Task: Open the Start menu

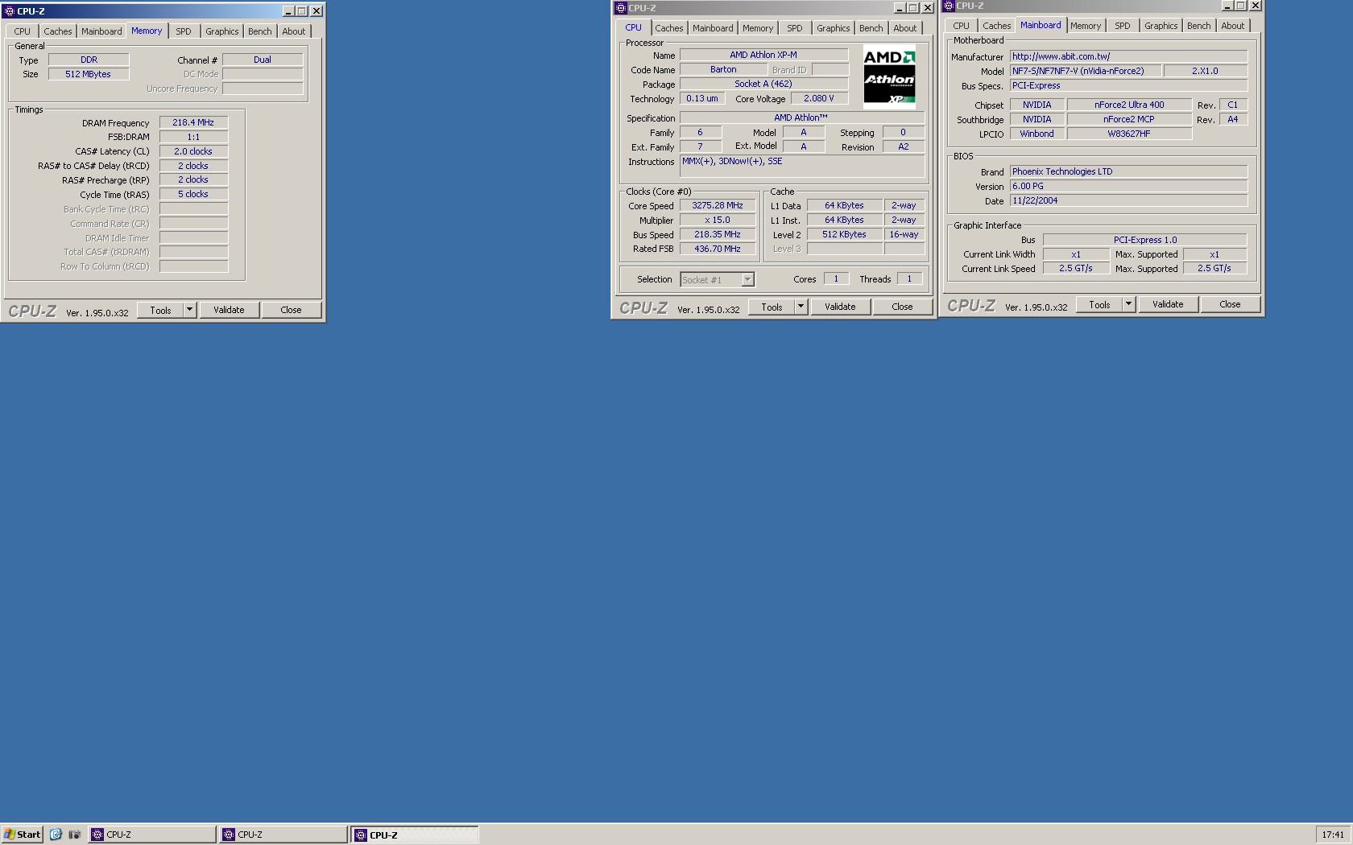Action: (x=23, y=835)
